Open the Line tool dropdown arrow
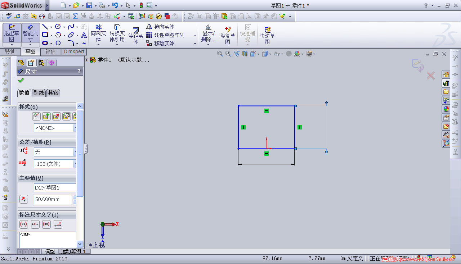461x264 pixels. (x=51, y=27)
